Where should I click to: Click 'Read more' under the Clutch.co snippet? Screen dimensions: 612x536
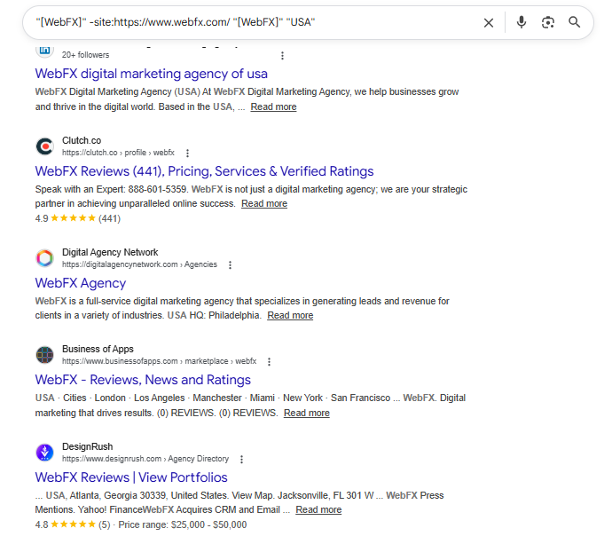pyautogui.click(x=264, y=204)
